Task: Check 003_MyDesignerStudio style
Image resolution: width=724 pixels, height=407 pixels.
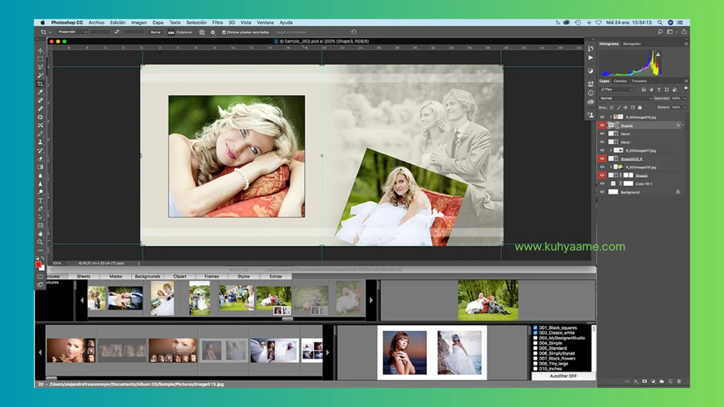Action: click(536, 338)
